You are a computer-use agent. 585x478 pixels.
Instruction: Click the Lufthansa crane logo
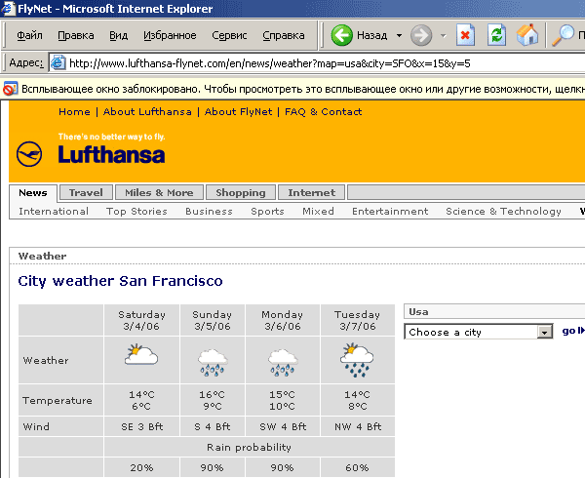29,154
